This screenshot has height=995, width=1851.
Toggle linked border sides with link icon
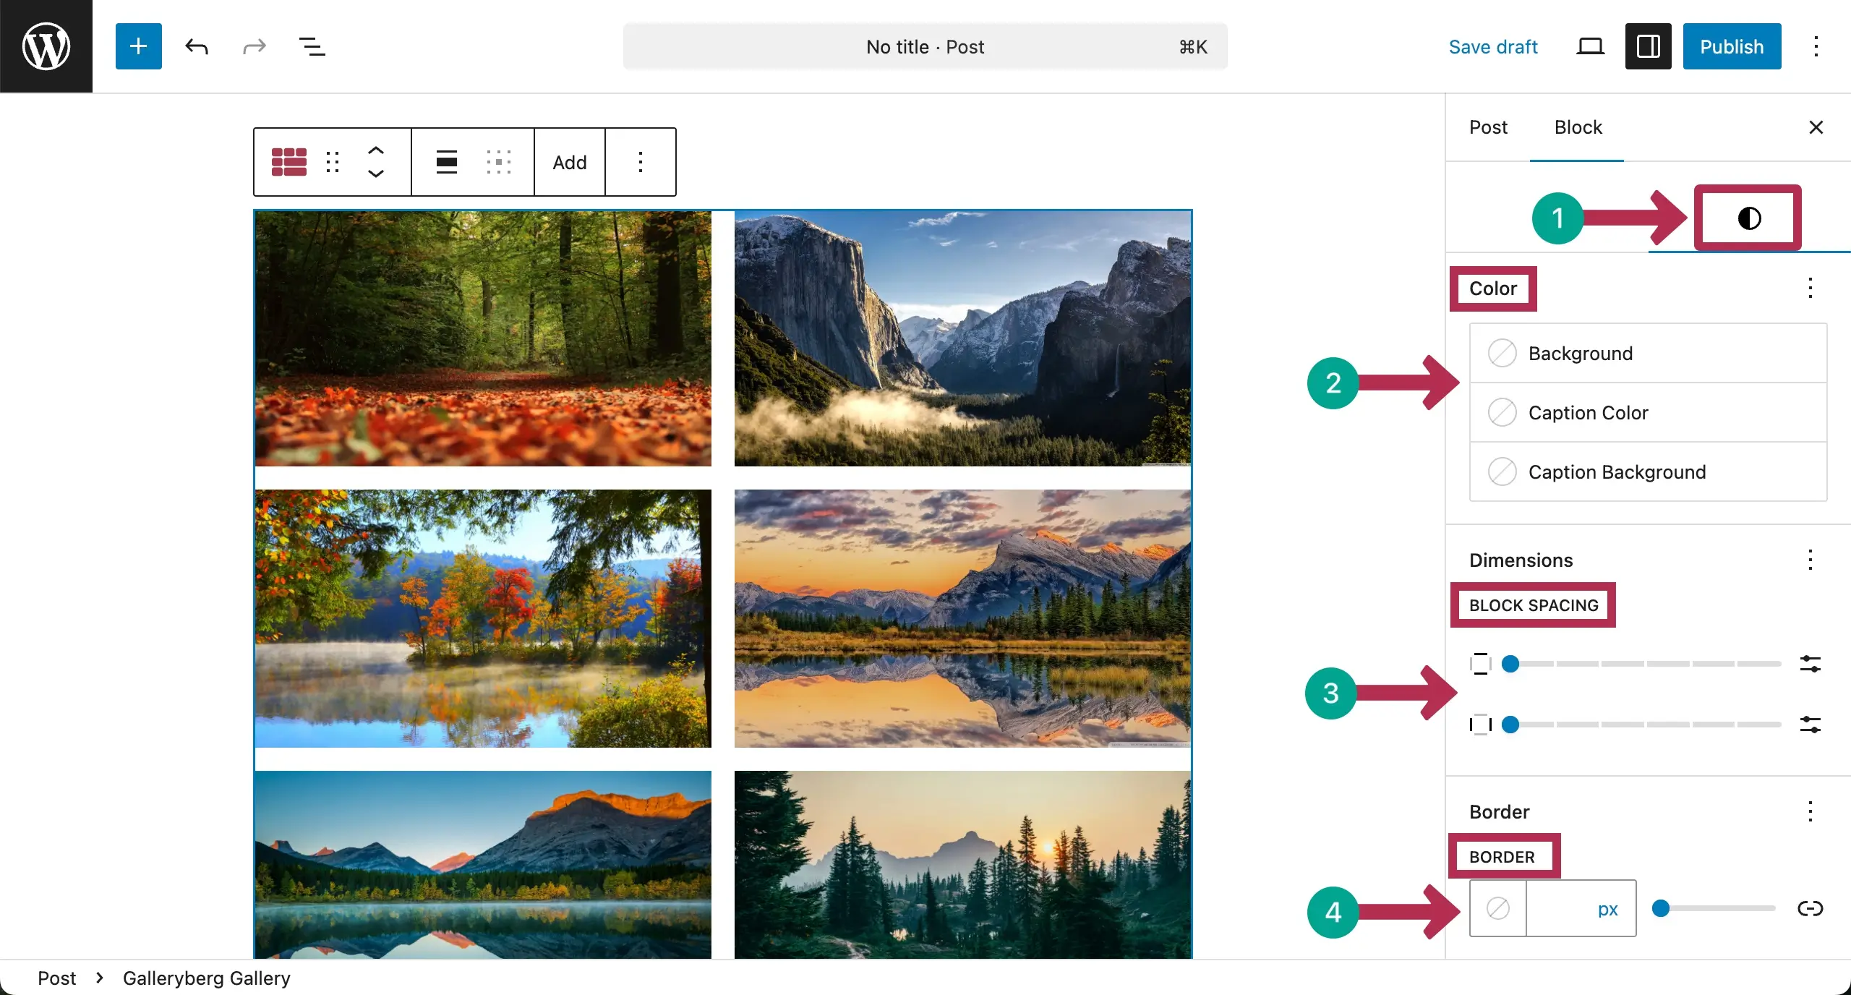[1811, 909]
